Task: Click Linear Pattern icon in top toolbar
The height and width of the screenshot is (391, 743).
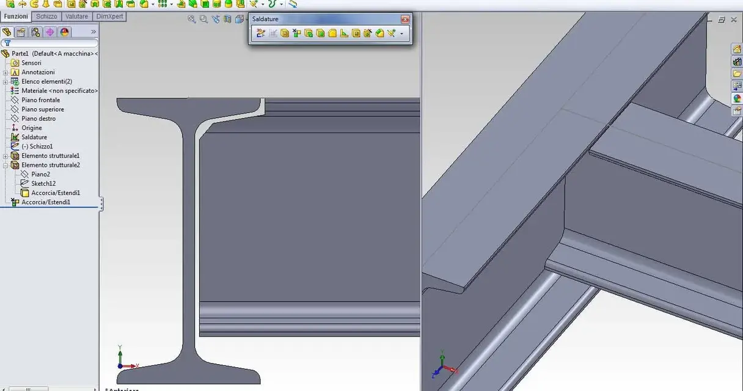Action: click(163, 4)
